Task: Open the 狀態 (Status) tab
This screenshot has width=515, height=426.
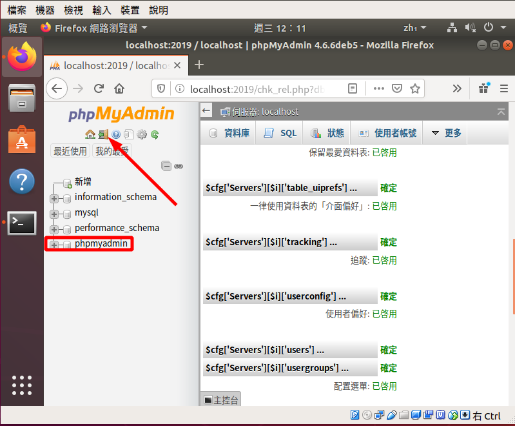Action: click(327, 133)
